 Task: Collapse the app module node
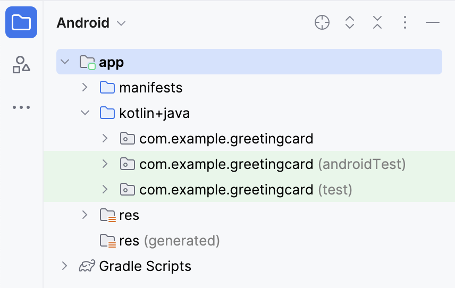click(65, 62)
